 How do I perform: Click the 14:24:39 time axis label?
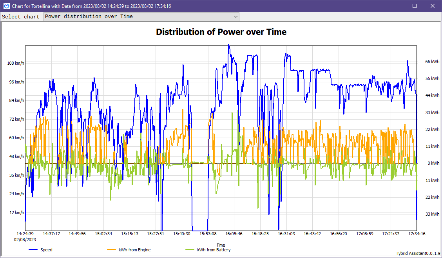pos(25,234)
